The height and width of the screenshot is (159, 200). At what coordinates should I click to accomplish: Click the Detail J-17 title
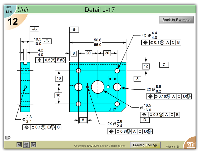(100, 10)
